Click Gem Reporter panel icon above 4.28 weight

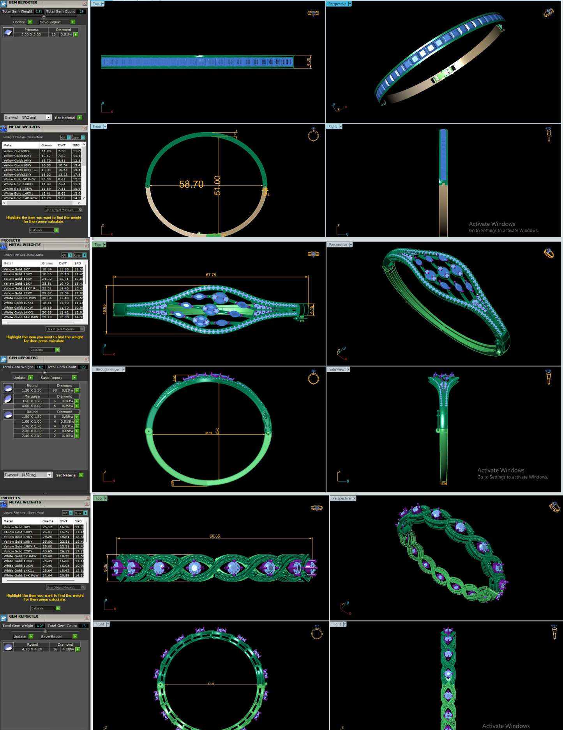click(x=4, y=618)
